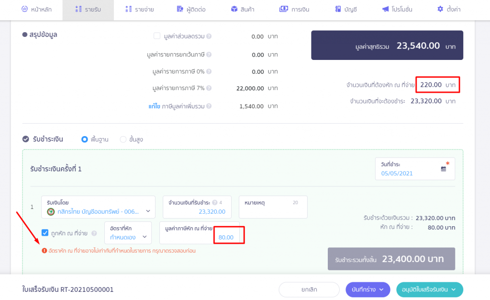The image size is (490, 300).
Task: Click the help icon next to มูลค่ารายการภาษี 7%
Action: click(x=209, y=88)
